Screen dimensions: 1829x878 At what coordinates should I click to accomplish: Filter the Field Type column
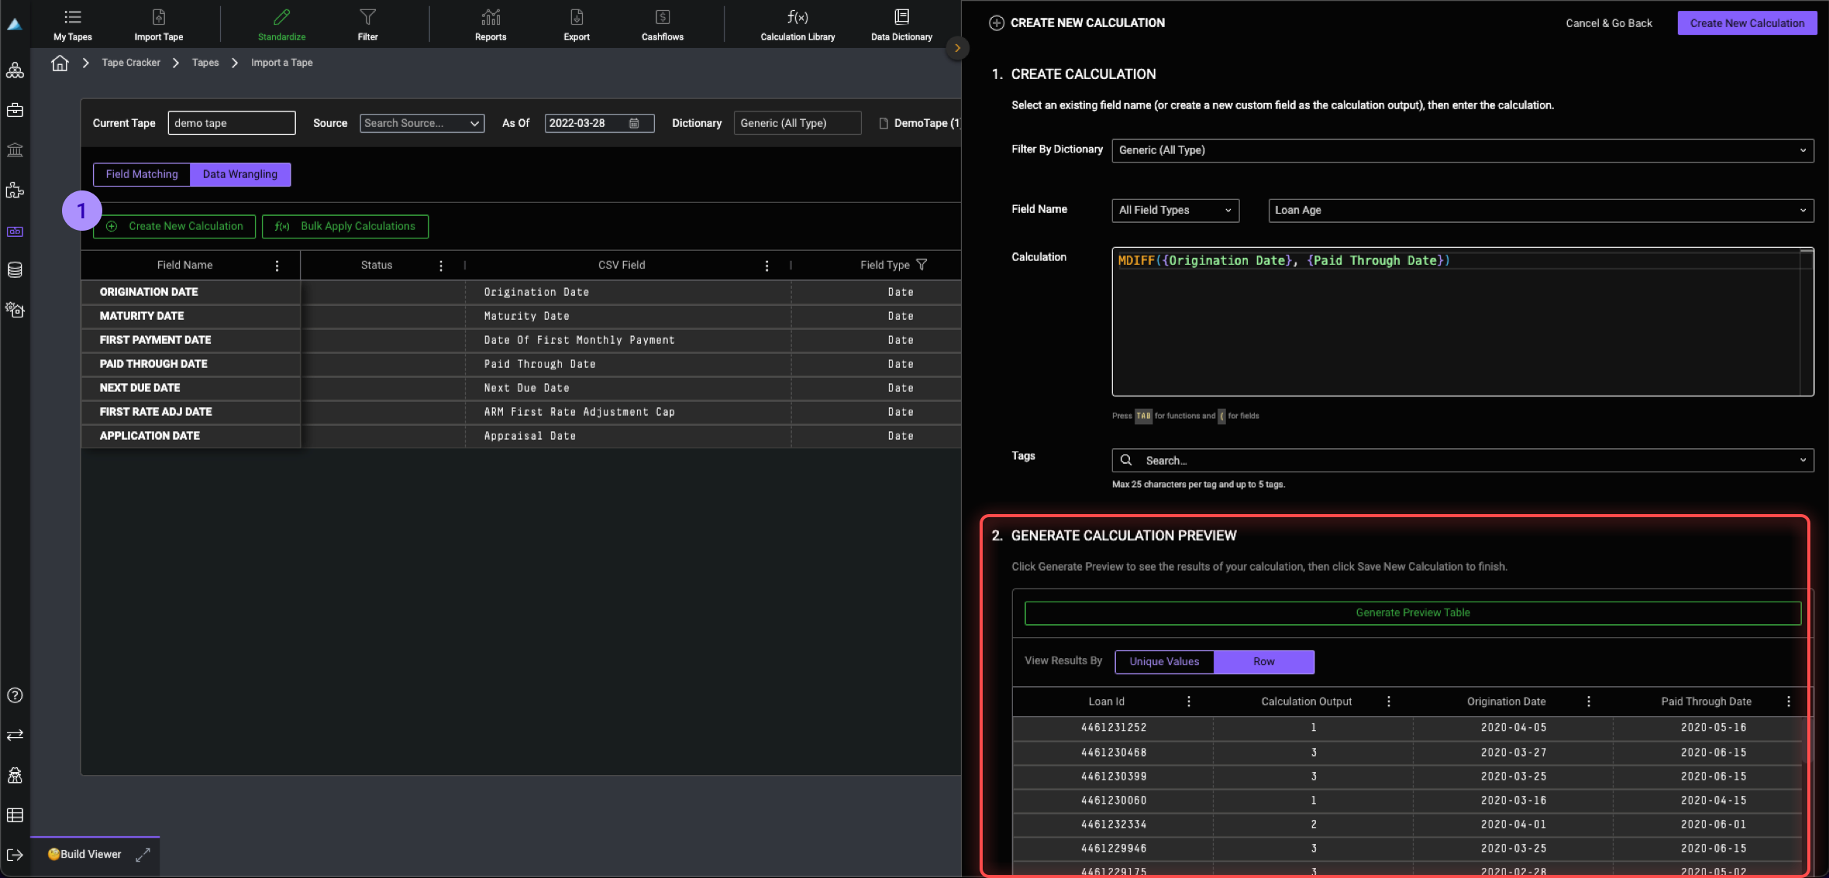click(x=921, y=265)
